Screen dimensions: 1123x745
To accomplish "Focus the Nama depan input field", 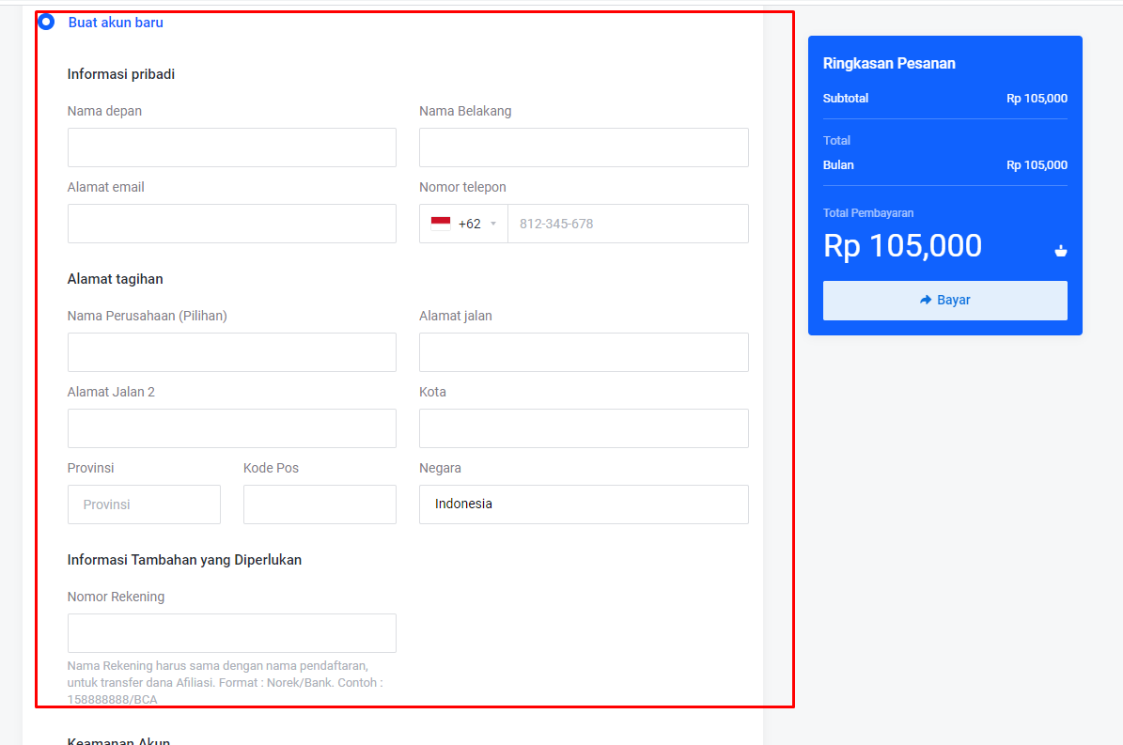I will 232,147.
